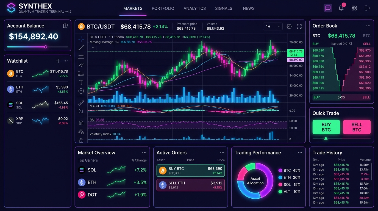Open the emoji sticker tool

click(x=81, y=91)
